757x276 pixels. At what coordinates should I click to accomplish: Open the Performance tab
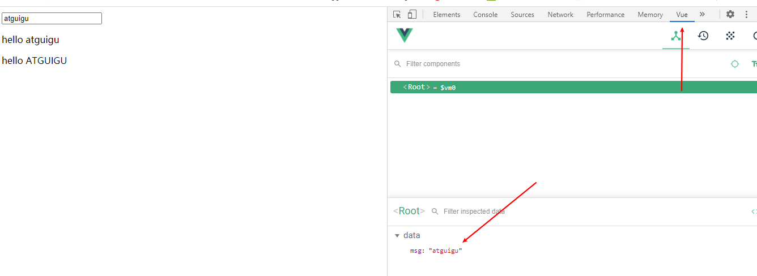click(x=606, y=15)
